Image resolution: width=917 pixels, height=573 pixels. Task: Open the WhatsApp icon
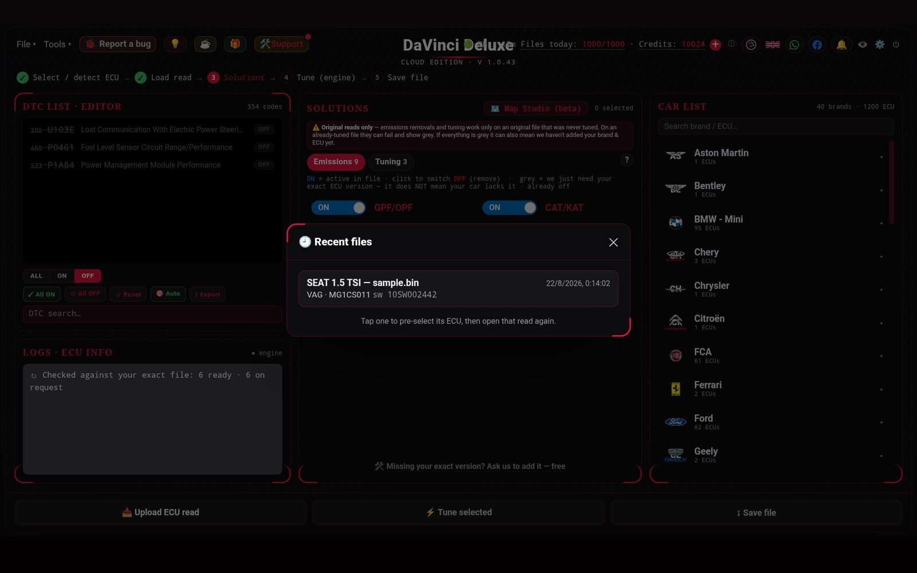click(x=794, y=44)
